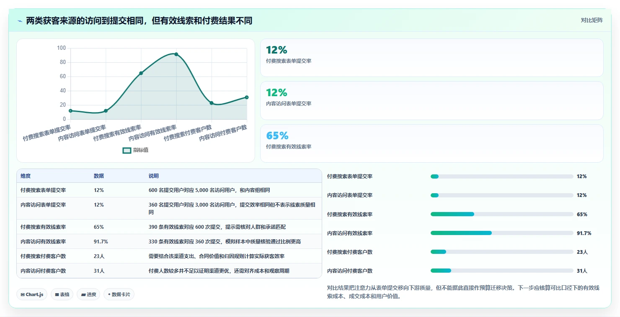Viewport: 620px width, 317px height.
Task: Click the 付费搜索表单提交率 chart data point
Action: pyautogui.click(x=70, y=111)
